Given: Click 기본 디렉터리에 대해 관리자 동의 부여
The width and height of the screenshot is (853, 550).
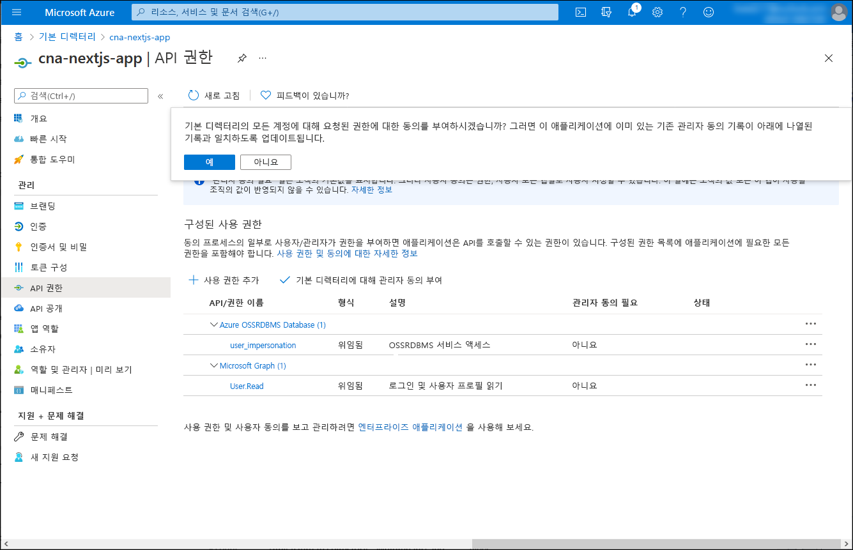Looking at the screenshot, I should [x=361, y=280].
